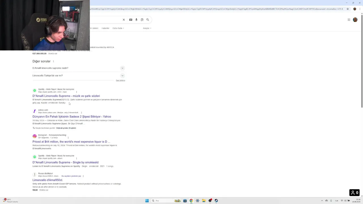363x204 pixels.
Task: Open the Chrome profile avatar in the toolbar
Action: point(354,9)
